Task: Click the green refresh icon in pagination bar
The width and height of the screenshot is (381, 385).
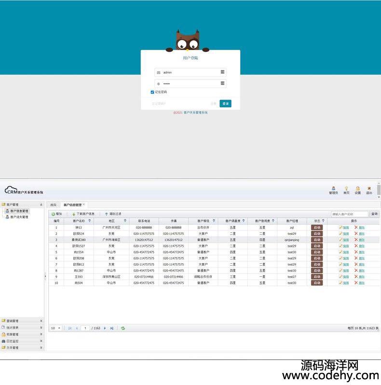Action: pyautogui.click(x=123, y=328)
